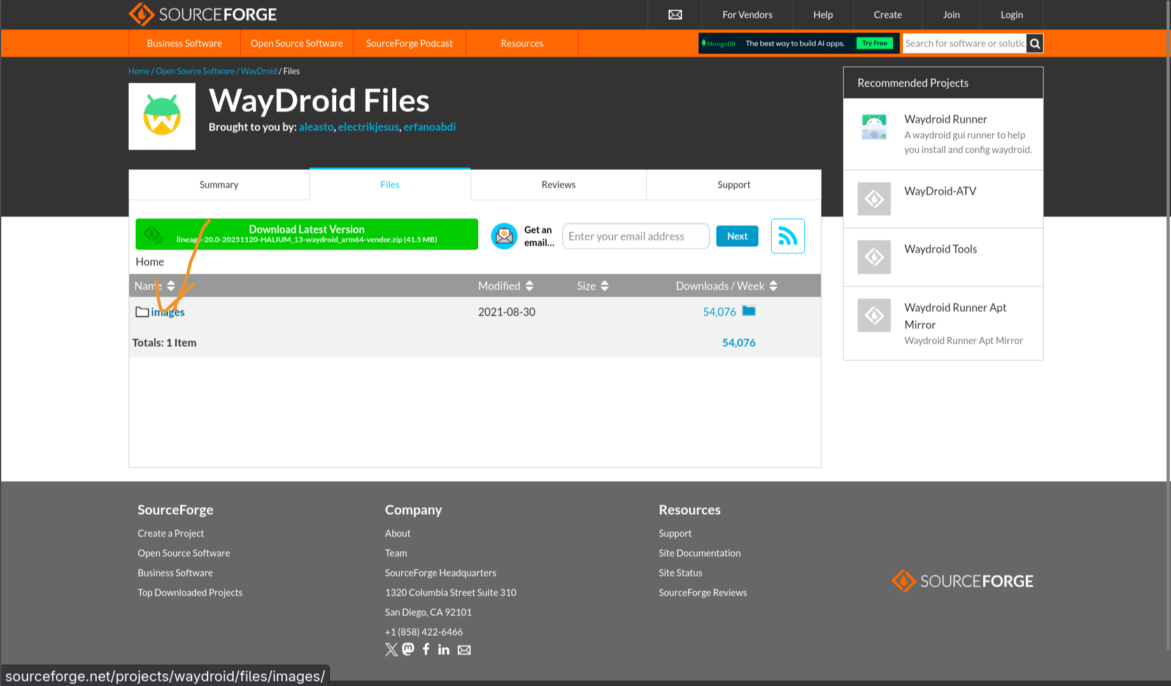Open the Facebook icon in footer

click(425, 649)
